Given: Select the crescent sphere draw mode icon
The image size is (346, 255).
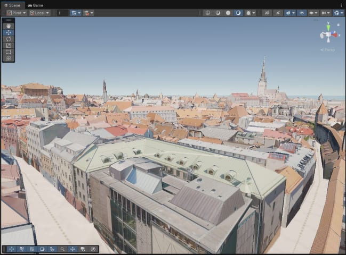Looking at the screenshot, I should [218, 13].
